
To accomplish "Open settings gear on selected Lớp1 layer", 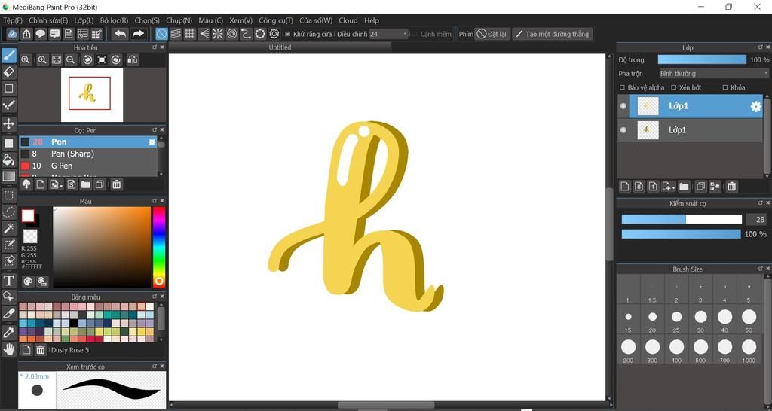I will click(755, 106).
